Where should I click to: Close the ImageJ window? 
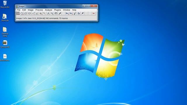coord(94,6)
